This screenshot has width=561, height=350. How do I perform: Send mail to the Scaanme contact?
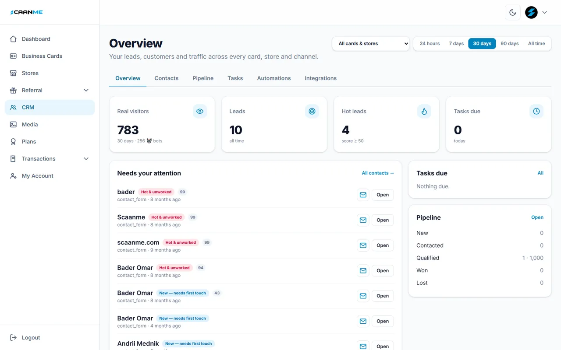click(363, 220)
